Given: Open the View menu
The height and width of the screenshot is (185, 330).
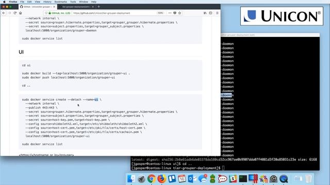Looking at the screenshot, I should (x=38, y=2).
